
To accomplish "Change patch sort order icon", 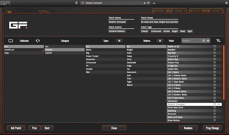I will (218, 40).
